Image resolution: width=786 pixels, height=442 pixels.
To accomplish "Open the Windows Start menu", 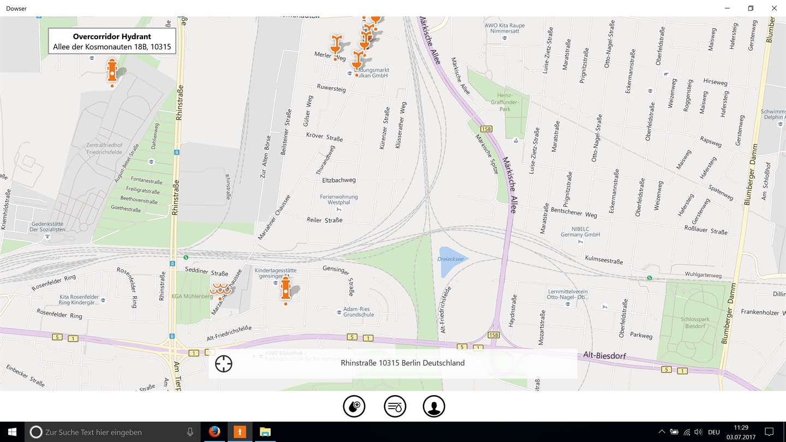I will point(12,432).
